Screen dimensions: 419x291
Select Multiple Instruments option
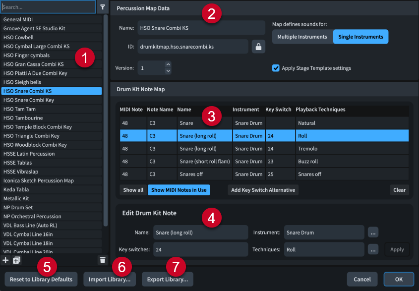click(x=302, y=37)
